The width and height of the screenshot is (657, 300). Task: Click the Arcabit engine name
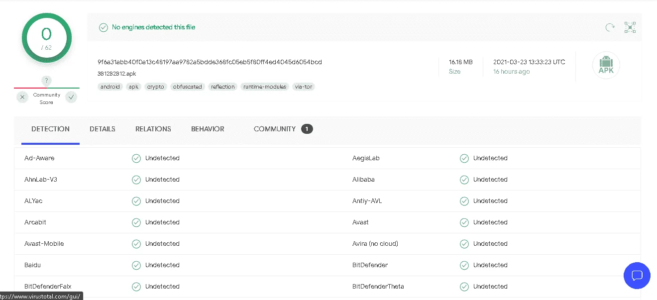click(35, 222)
